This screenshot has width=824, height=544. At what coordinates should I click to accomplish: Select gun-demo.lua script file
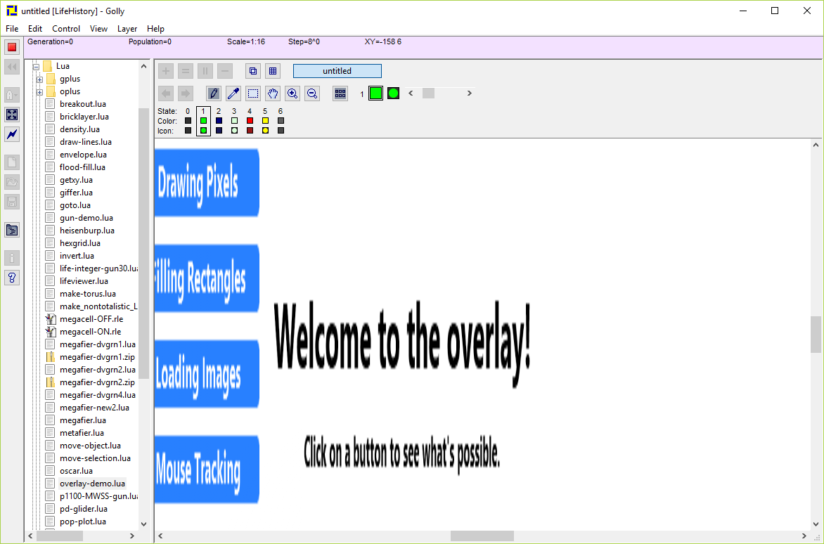(x=86, y=218)
